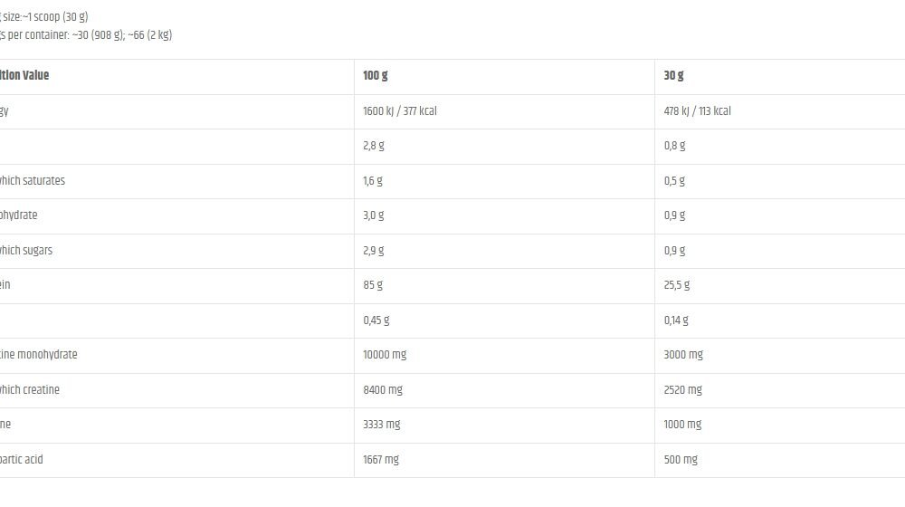
Task: Click the servings per container text line
Action: 86,35
